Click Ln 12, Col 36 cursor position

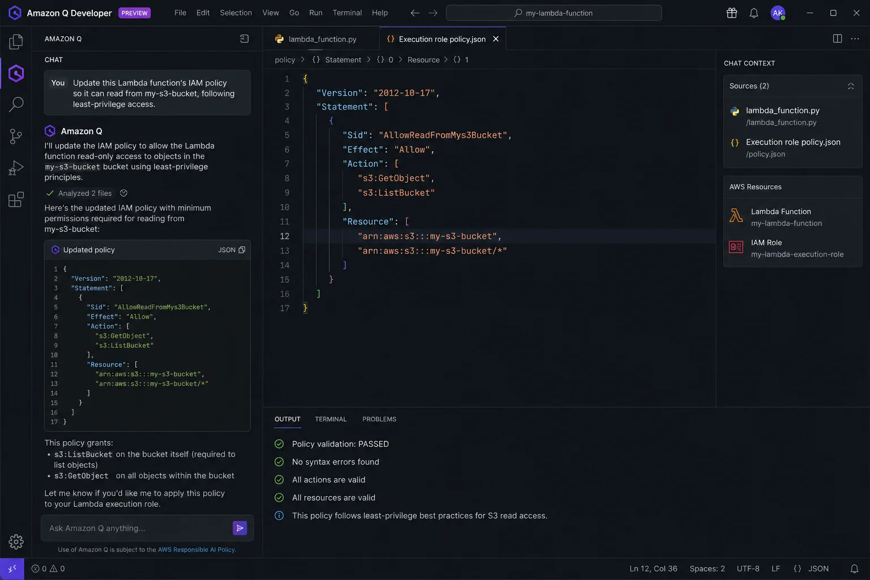pos(653,569)
